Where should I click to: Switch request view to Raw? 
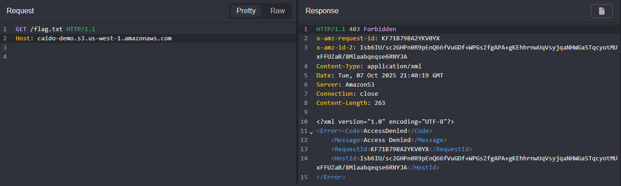(277, 11)
